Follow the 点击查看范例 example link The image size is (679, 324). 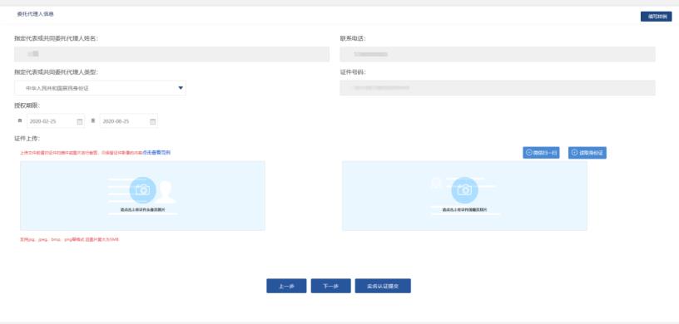point(156,153)
